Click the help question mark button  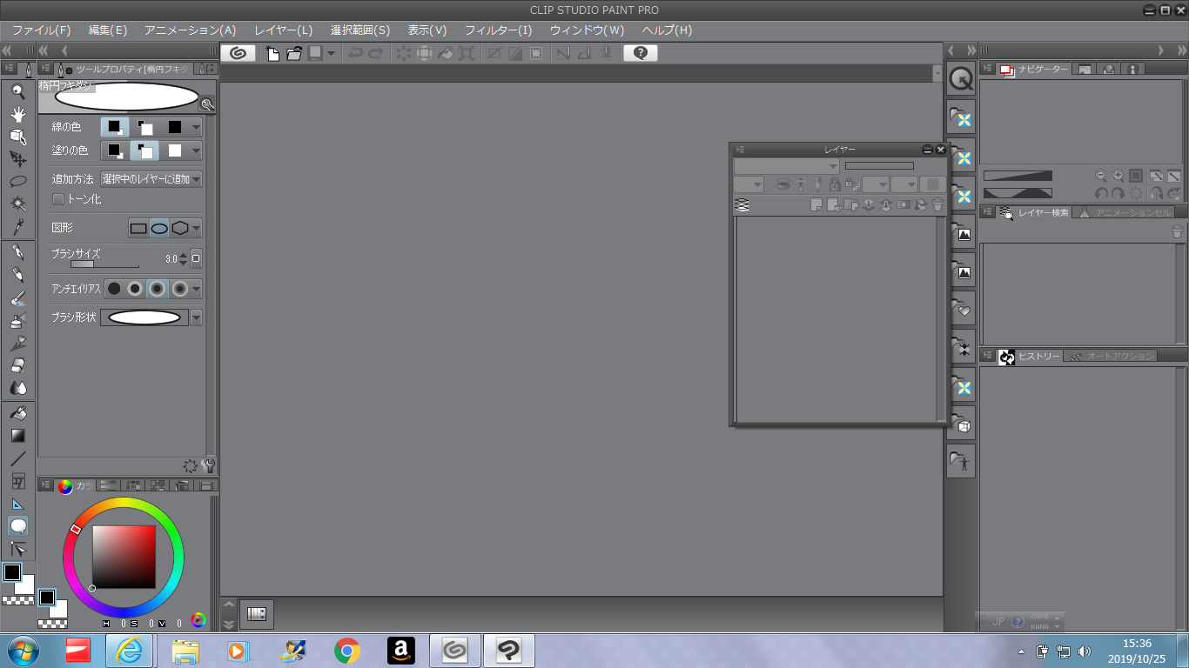tap(640, 53)
